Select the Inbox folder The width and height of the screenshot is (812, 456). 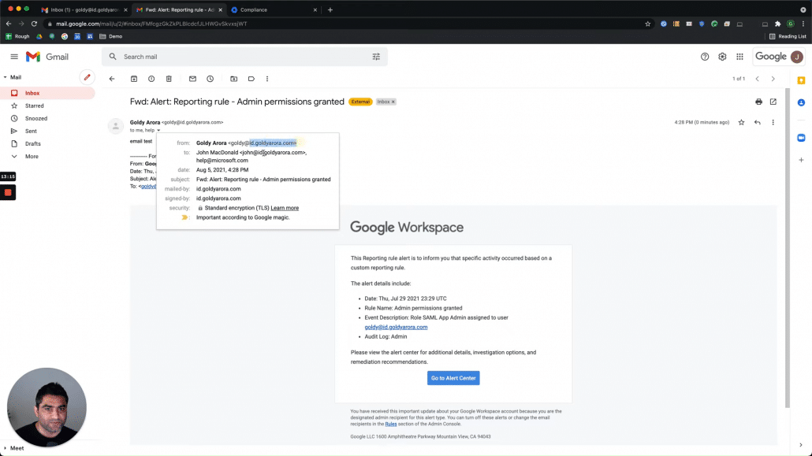tap(47, 93)
